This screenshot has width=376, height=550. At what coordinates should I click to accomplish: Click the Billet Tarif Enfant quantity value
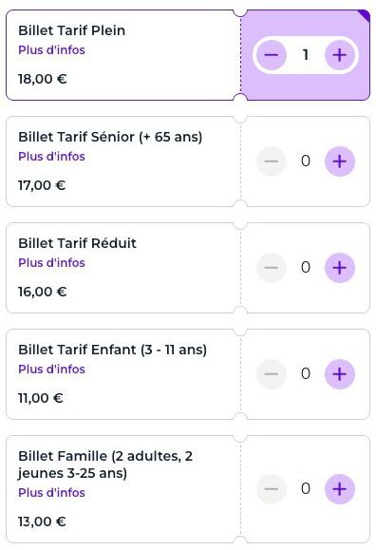tap(306, 373)
